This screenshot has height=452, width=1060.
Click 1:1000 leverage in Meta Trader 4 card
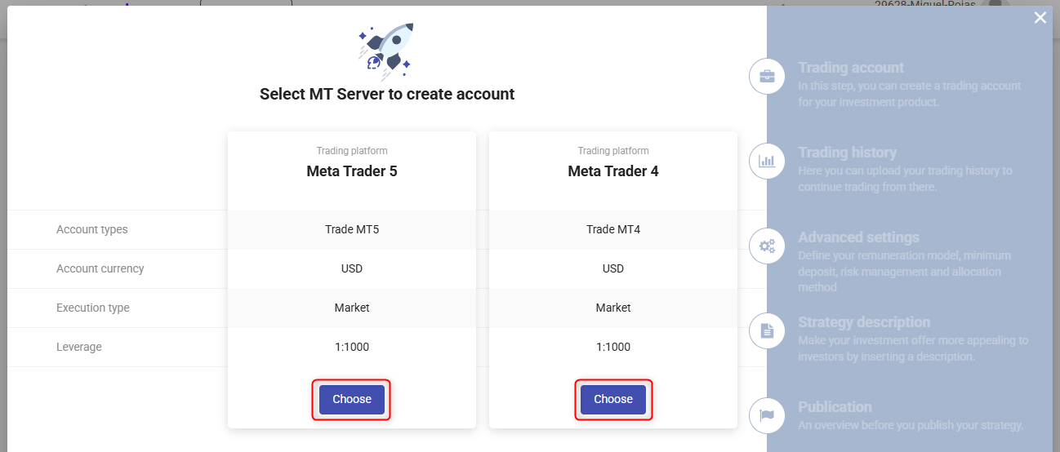point(613,347)
